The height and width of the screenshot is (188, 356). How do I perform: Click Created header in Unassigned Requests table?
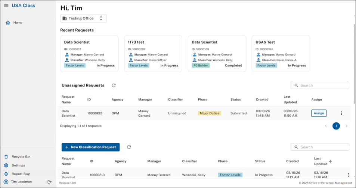(x=262, y=100)
